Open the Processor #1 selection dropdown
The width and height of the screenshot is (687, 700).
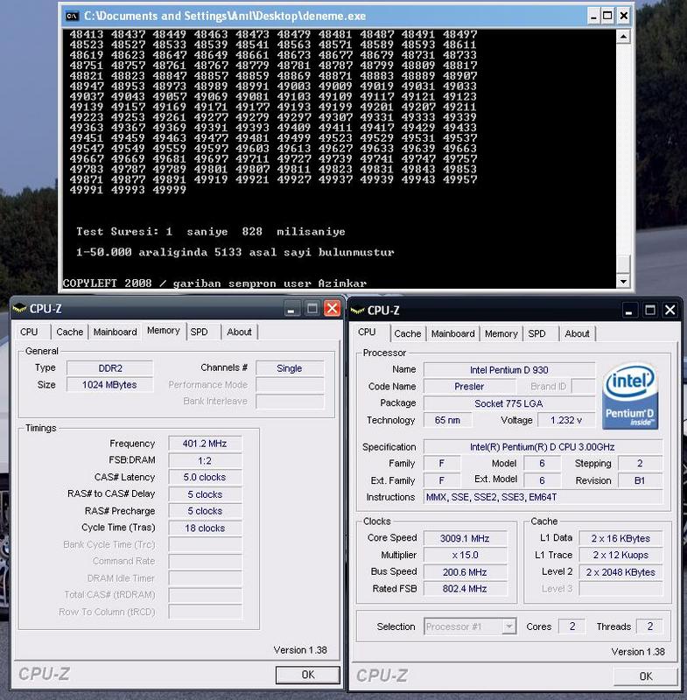(x=508, y=626)
